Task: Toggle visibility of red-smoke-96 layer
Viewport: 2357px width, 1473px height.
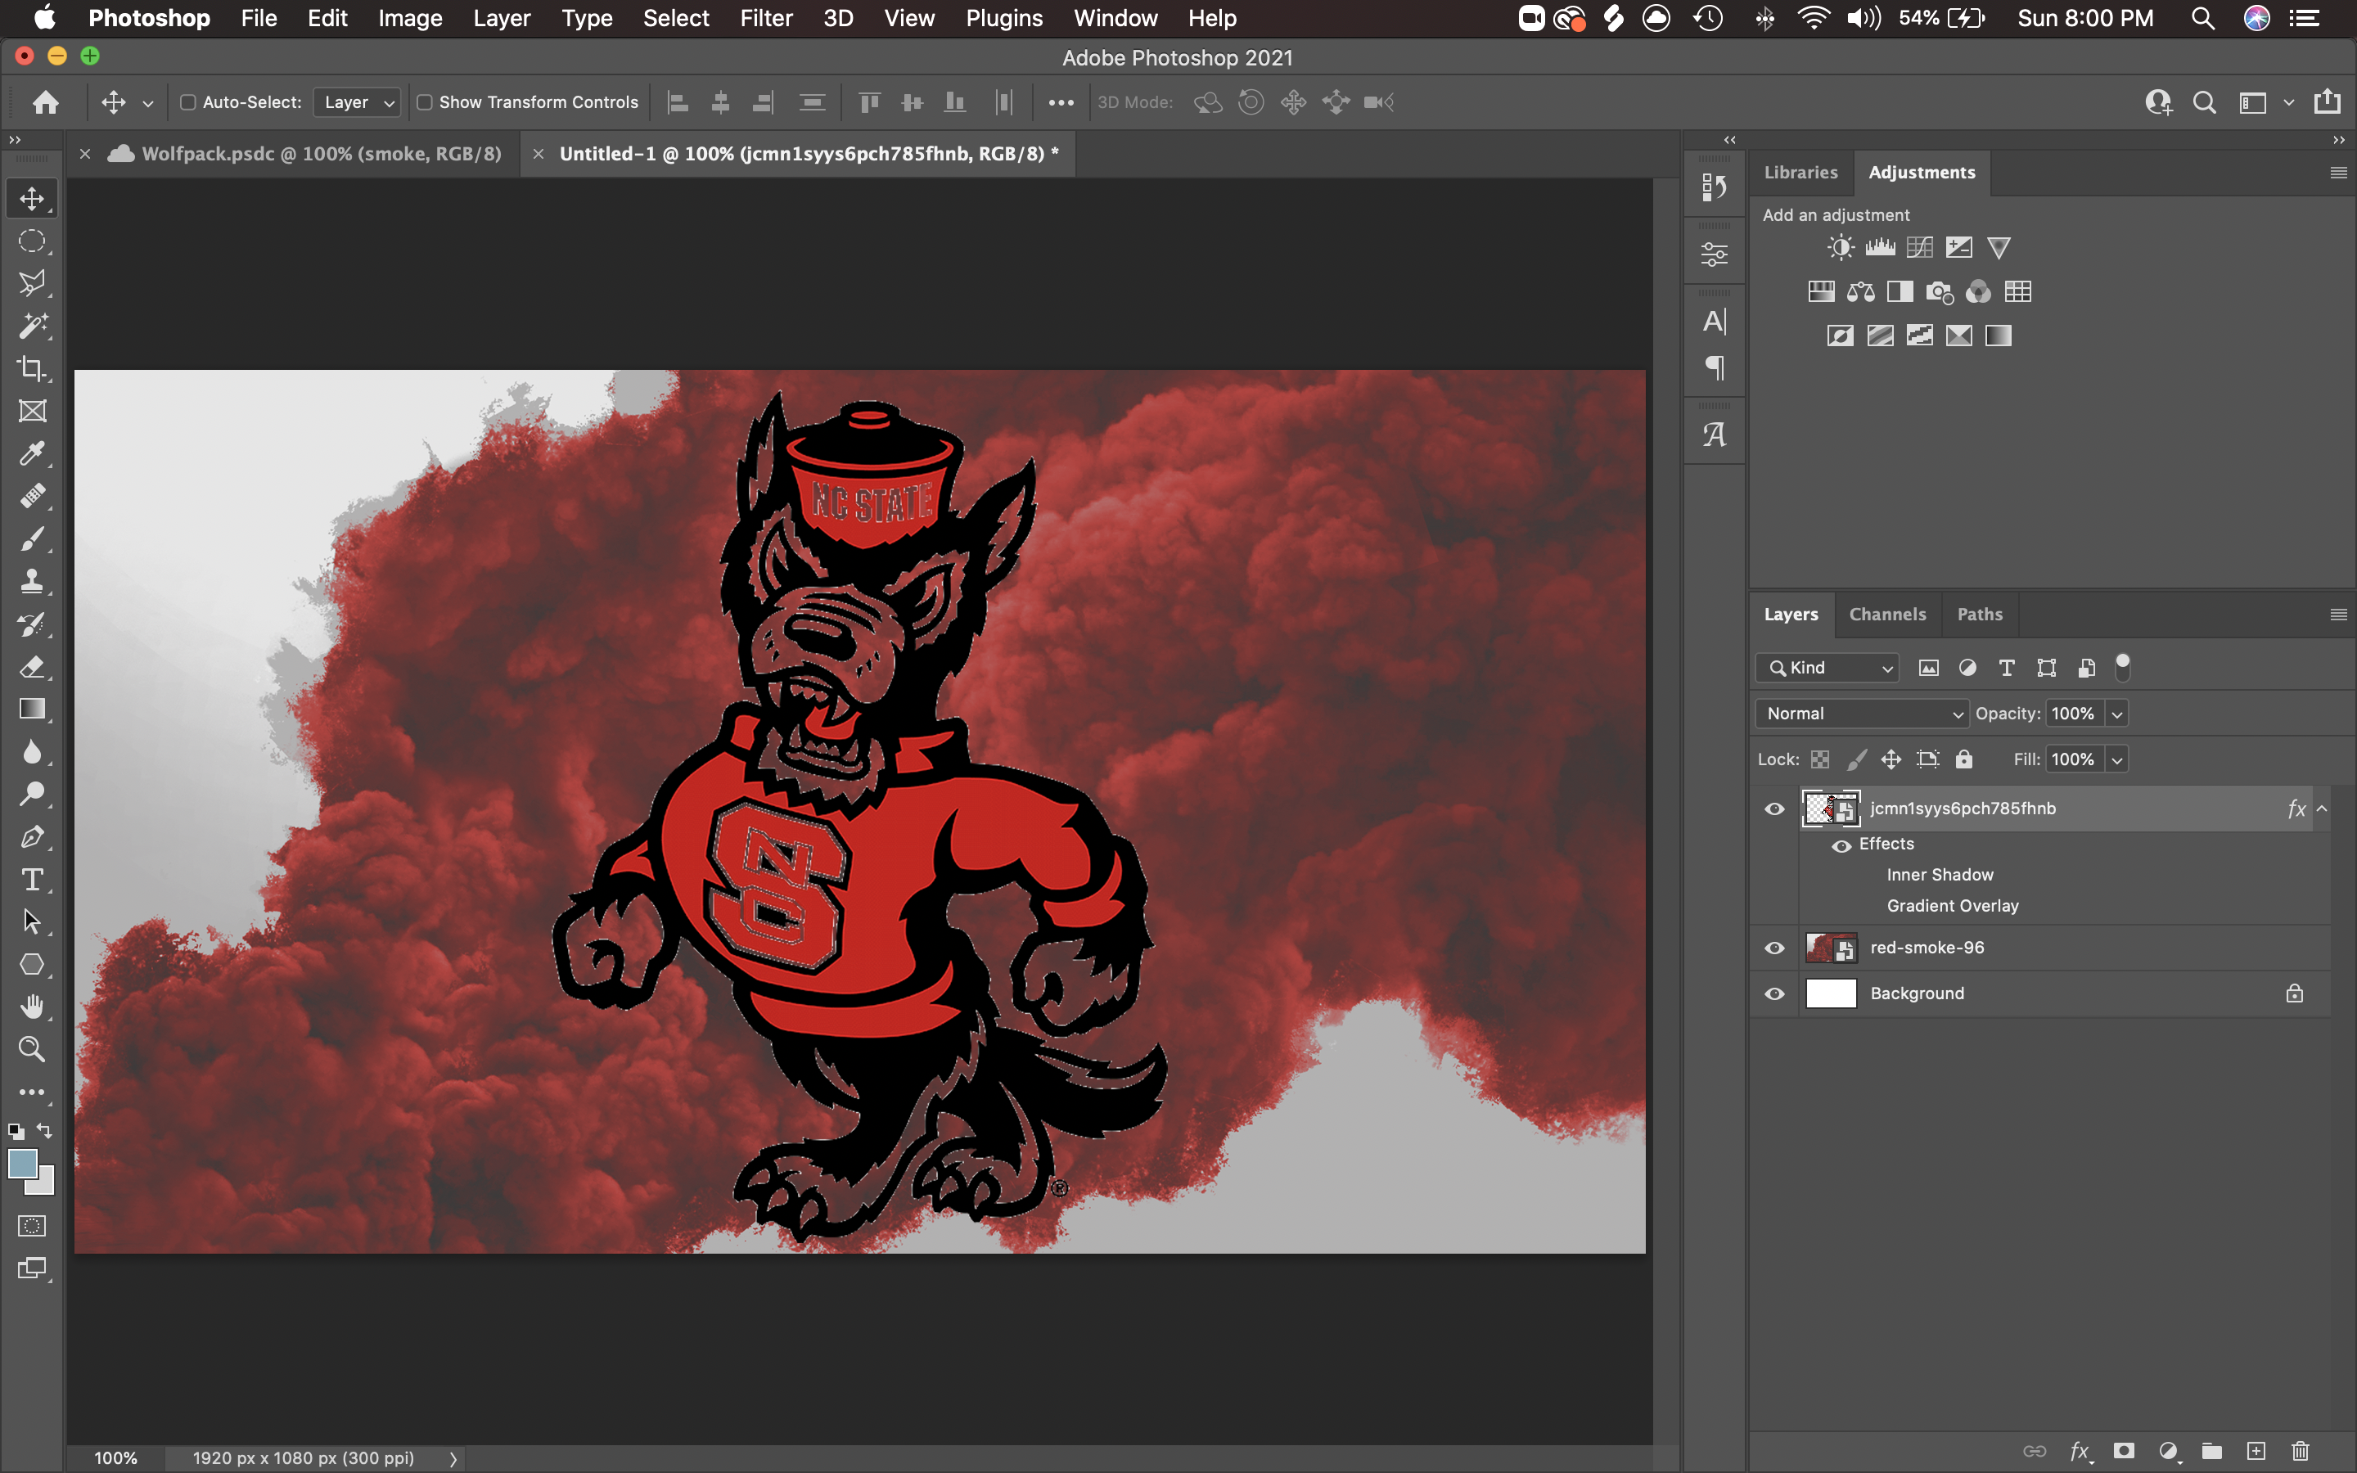Action: point(1775,947)
